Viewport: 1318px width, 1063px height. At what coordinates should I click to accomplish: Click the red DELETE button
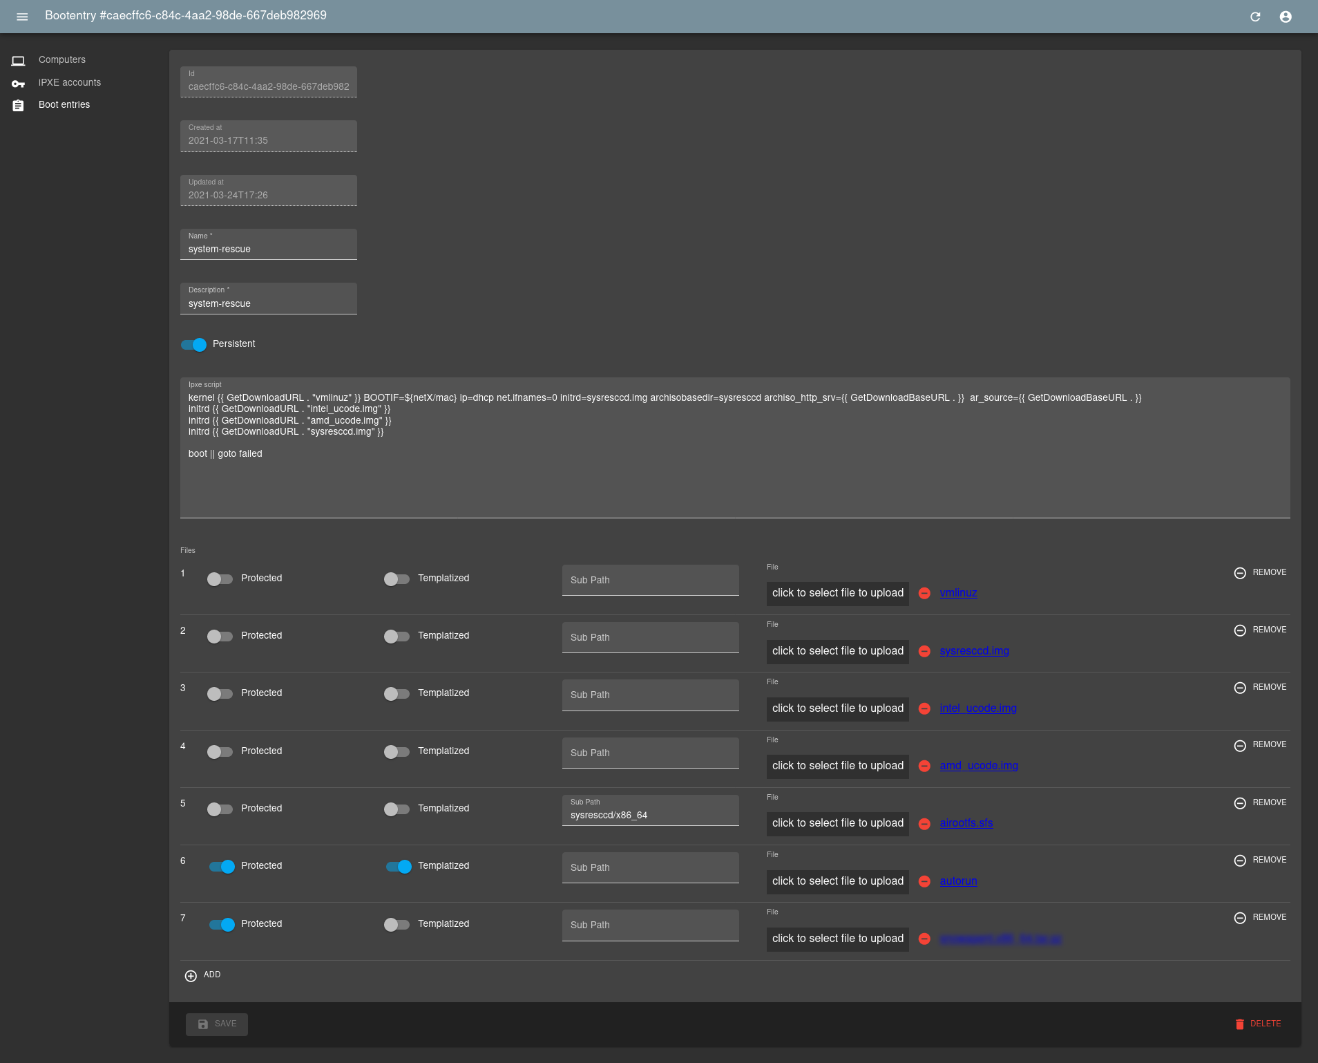1258,1024
